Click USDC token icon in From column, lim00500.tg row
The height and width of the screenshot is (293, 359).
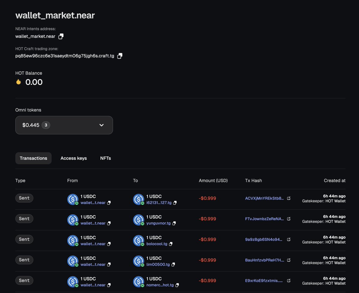73,262
